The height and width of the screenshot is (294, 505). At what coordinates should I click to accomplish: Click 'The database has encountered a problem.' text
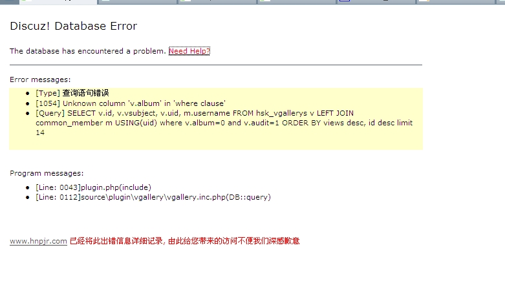pyautogui.click(x=87, y=51)
